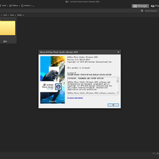
Task: Select the yellow folder thumbnail
Action: click(x=8, y=28)
